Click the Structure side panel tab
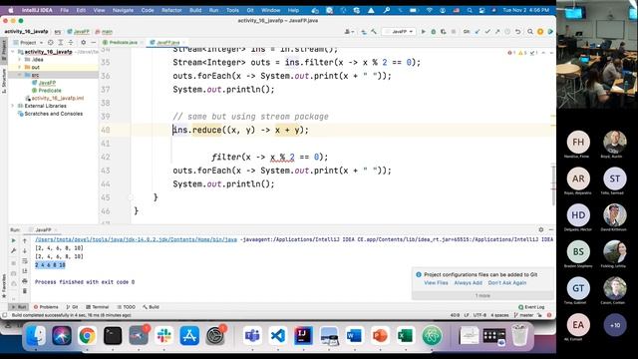 click(4, 81)
